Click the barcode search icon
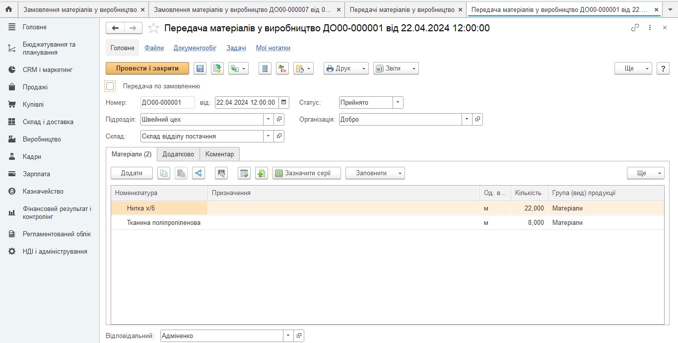This screenshot has height=343, width=678. tap(221, 173)
